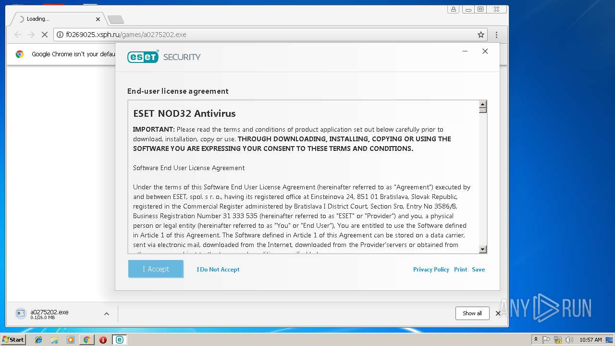Minimize the Chrome window

coord(468,9)
